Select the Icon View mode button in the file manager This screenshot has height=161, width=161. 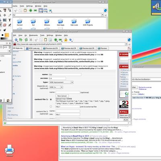coord(41,10)
